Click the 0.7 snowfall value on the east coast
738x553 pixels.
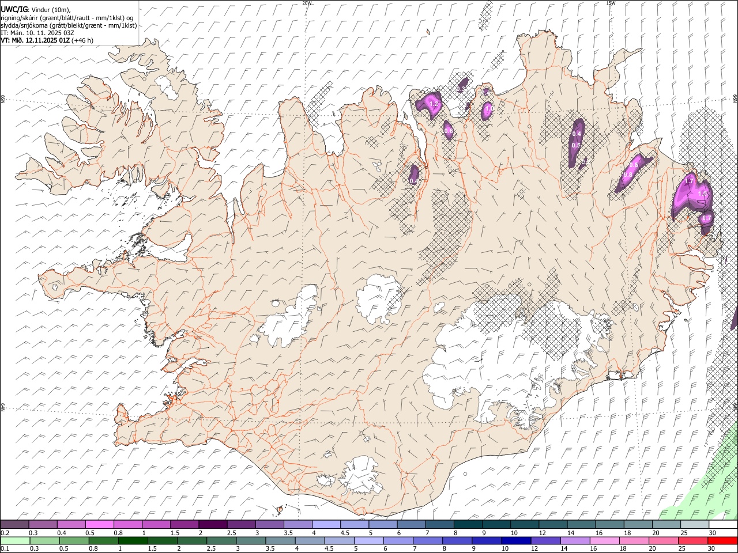pyautogui.click(x=706, y=219)
